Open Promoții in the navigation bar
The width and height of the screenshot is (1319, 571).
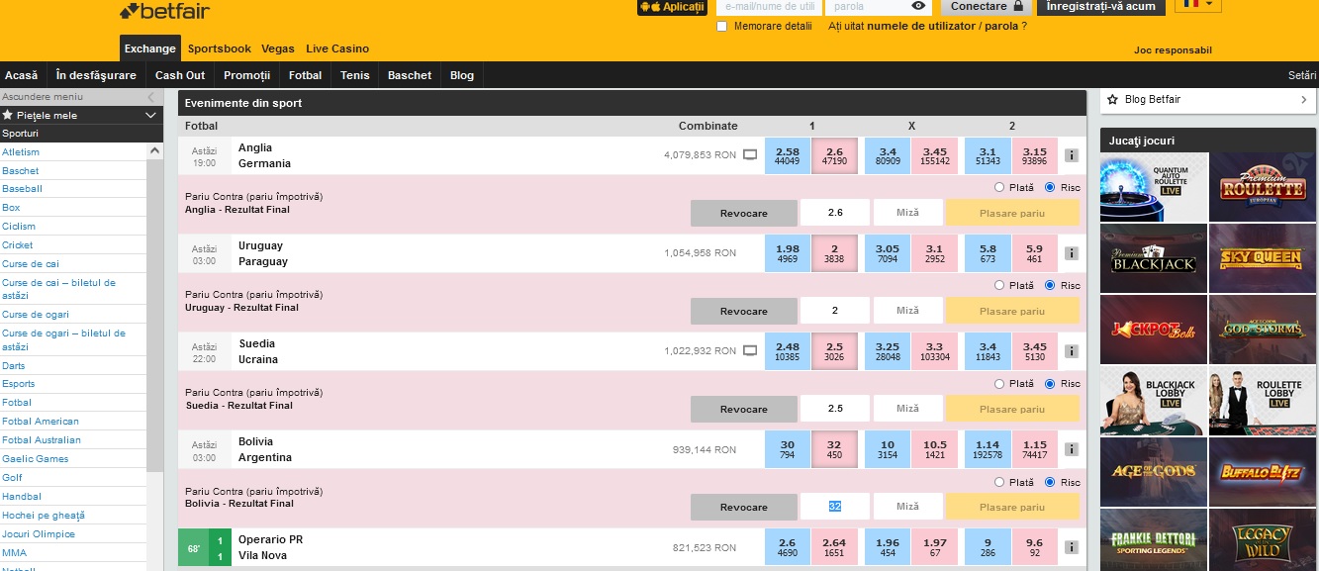tap(246, 75)
